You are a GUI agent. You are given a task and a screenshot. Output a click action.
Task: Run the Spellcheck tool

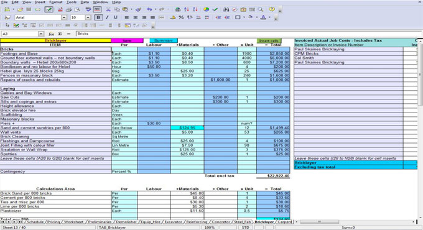point(88,9)
